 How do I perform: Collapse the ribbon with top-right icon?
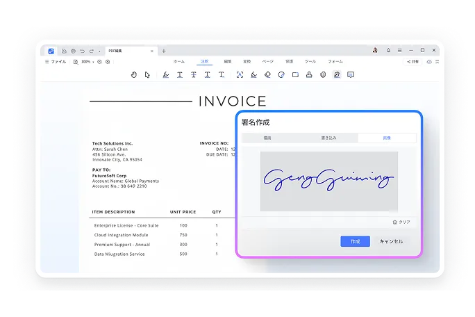coord(437,62)
